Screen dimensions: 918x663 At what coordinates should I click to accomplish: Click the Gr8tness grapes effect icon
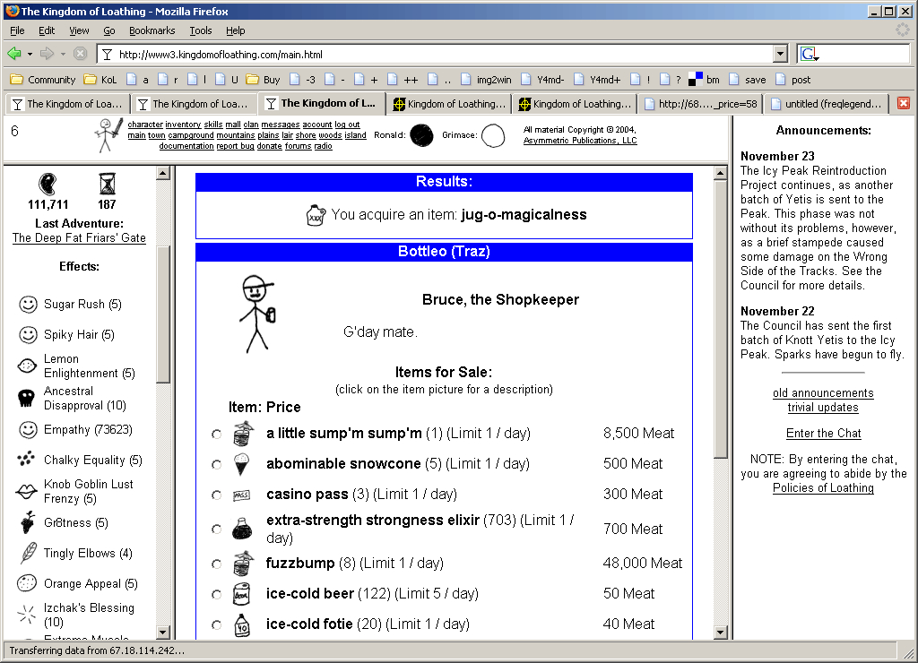tap(27, 522)
